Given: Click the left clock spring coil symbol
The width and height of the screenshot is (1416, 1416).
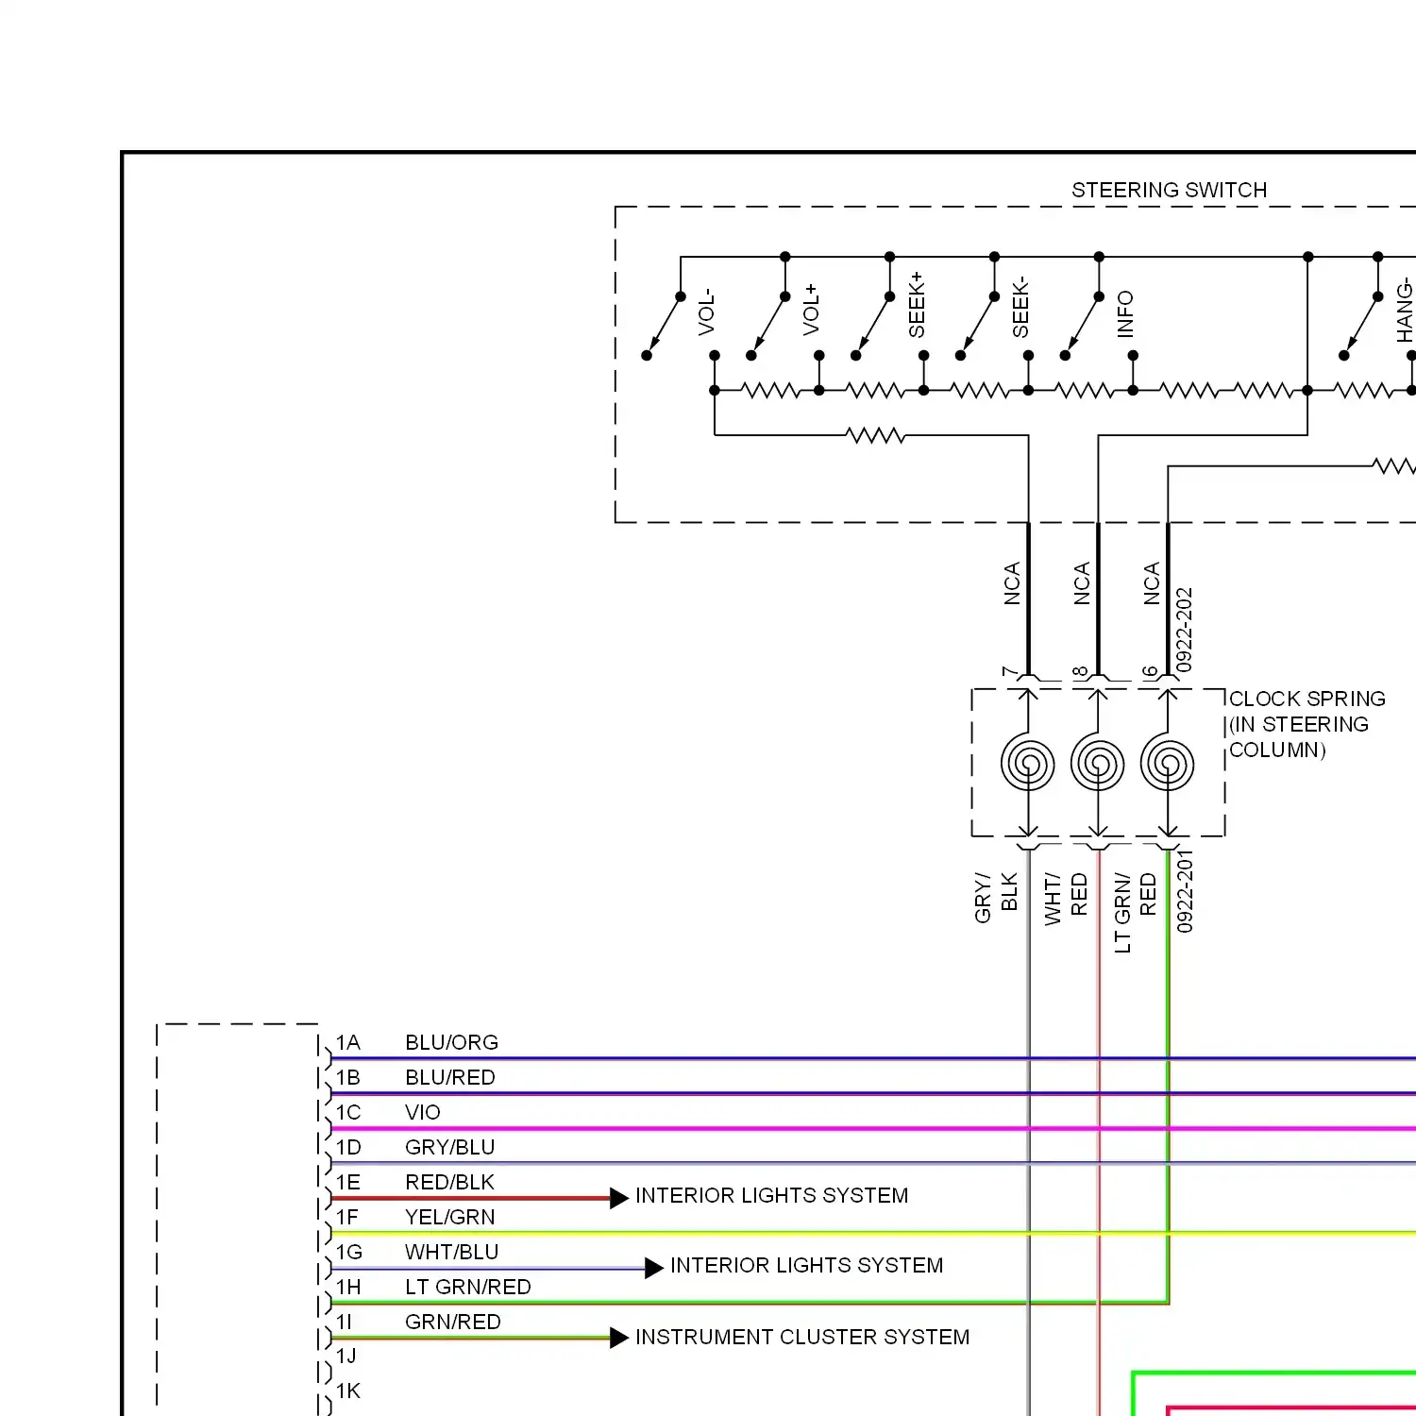Looking at the screenshot, I should [x=1028, y=763].
